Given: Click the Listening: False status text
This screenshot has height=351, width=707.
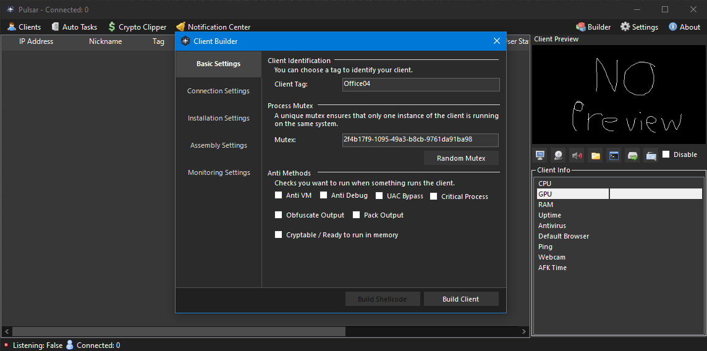Looking at the screenshot, I should coord(38,345).
